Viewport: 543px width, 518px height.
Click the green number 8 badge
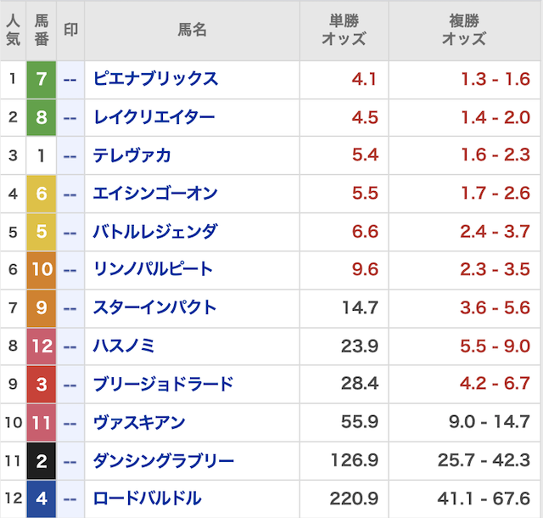[42, 117]
